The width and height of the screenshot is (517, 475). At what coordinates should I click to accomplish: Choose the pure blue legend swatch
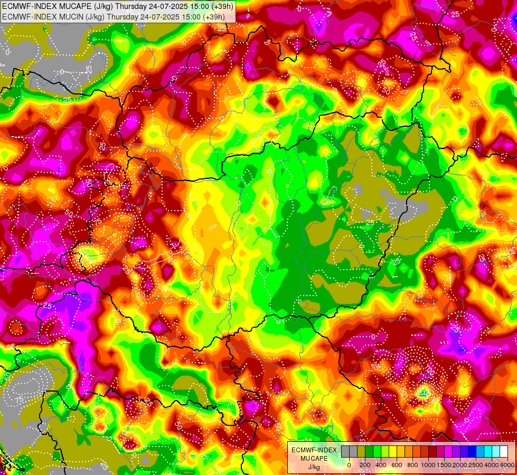click(x=472, y=451)
